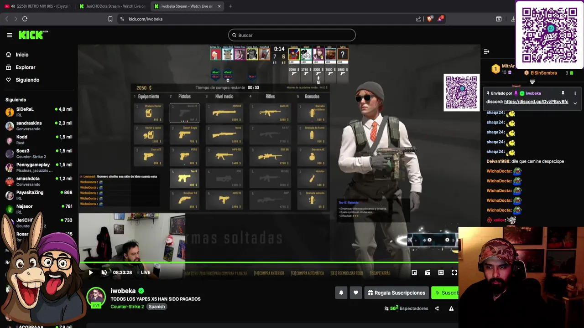The width and height of the screenshot is (584, 328).
Task: Open smashdota channel in followed list
Action: click(x=39, y=181)
